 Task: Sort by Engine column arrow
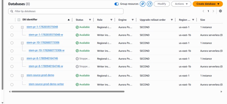[x=133, y=20]
